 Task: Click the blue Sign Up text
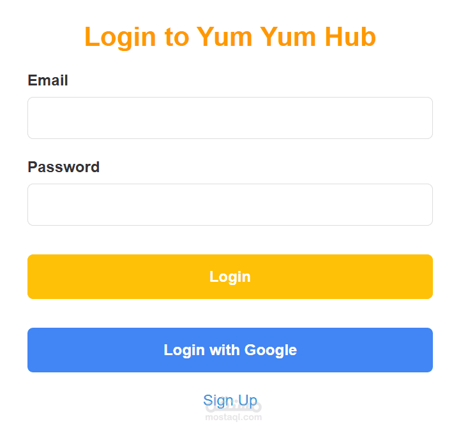[230, 400]
